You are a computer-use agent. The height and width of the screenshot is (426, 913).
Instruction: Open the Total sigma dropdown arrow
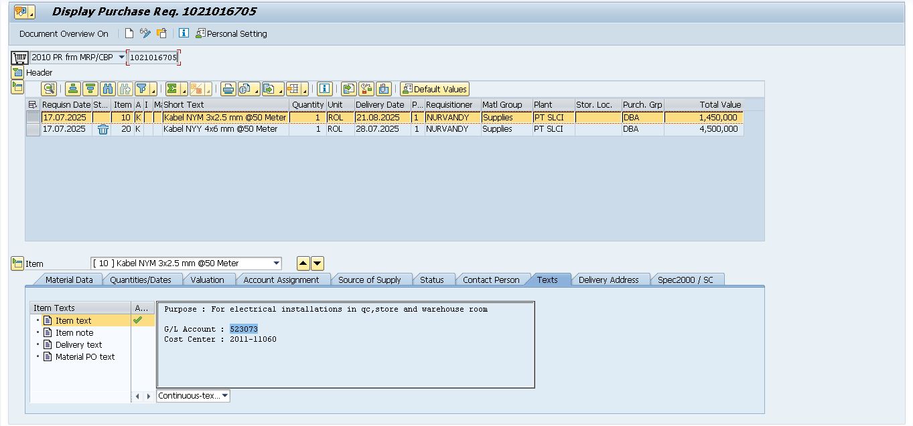point(184,89)
